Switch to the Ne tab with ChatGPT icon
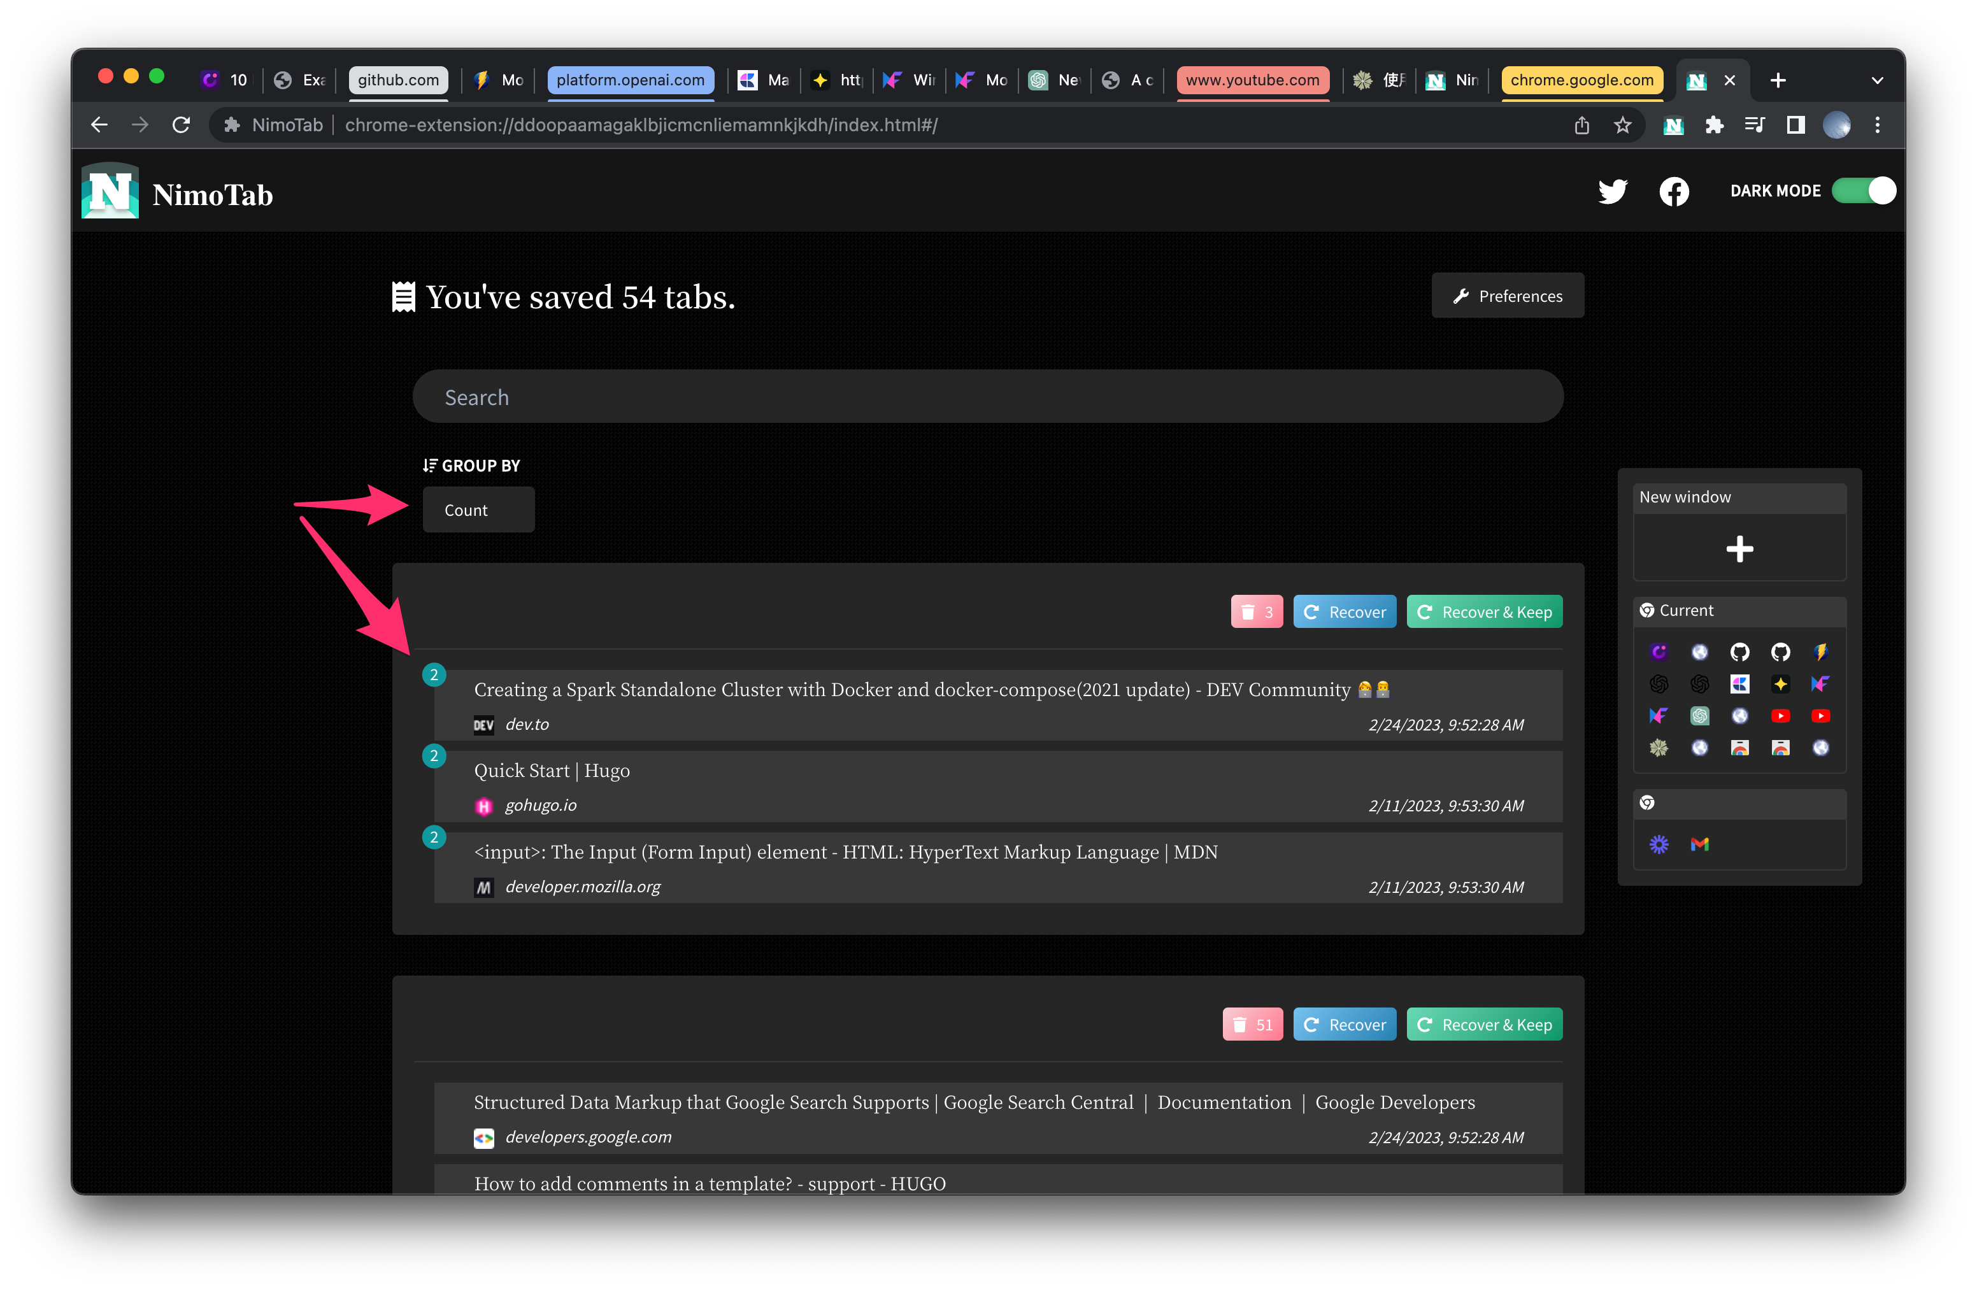Screen dimensions: 1977x1289 [x=1054, y=80]
